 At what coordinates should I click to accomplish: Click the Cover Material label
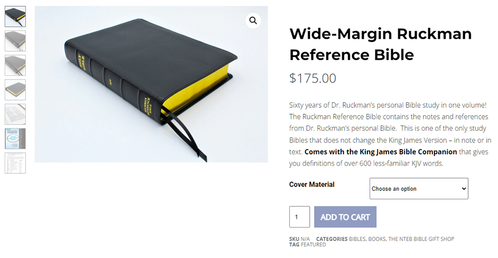tap(311, 184)
